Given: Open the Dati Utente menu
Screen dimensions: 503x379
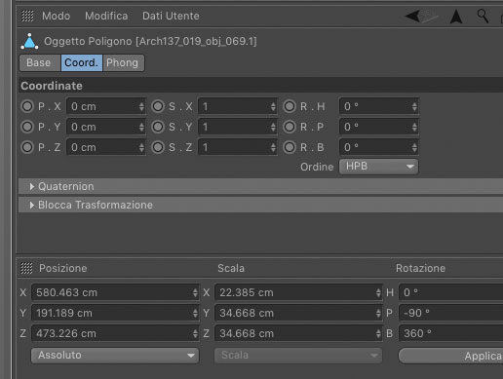Looking at the screenshot, I should [x=171, y=16].
